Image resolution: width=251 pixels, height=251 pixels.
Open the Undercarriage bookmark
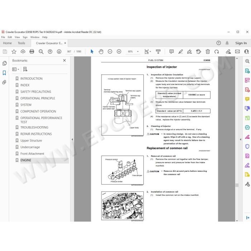(x=30, y=147)
